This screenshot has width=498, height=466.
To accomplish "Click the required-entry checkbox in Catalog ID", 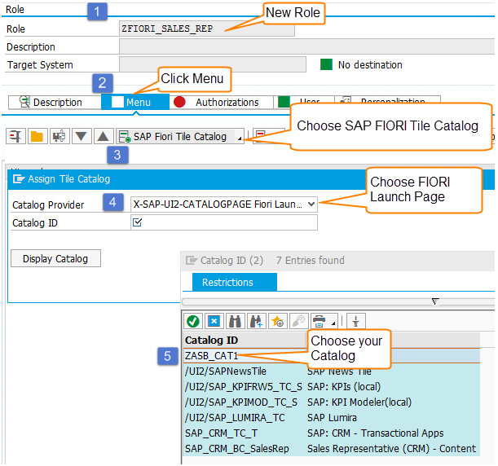I will pyautogui.click(x=137, y=222).
